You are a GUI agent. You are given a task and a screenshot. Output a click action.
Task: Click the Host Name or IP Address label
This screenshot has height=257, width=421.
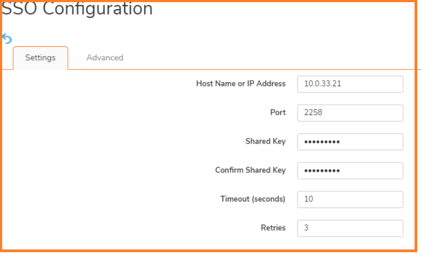(241, 83)
